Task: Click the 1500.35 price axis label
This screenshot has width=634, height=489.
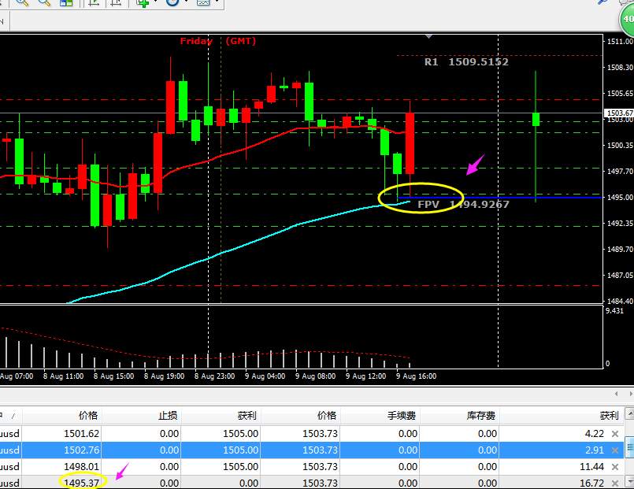Action: coord(620,146)
